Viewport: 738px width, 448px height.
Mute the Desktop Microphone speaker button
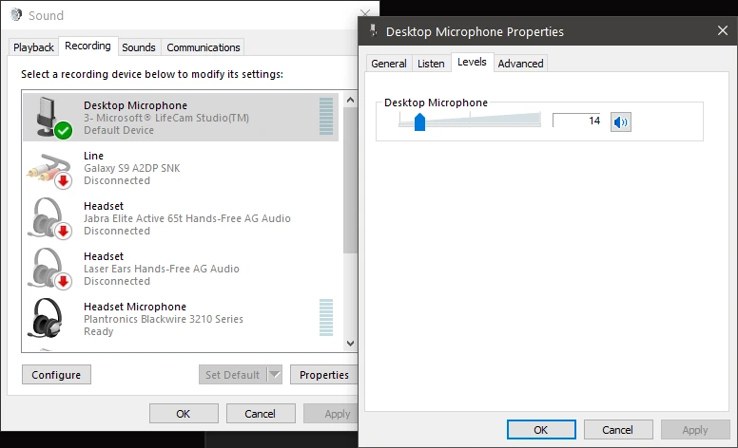click(620, 122)
